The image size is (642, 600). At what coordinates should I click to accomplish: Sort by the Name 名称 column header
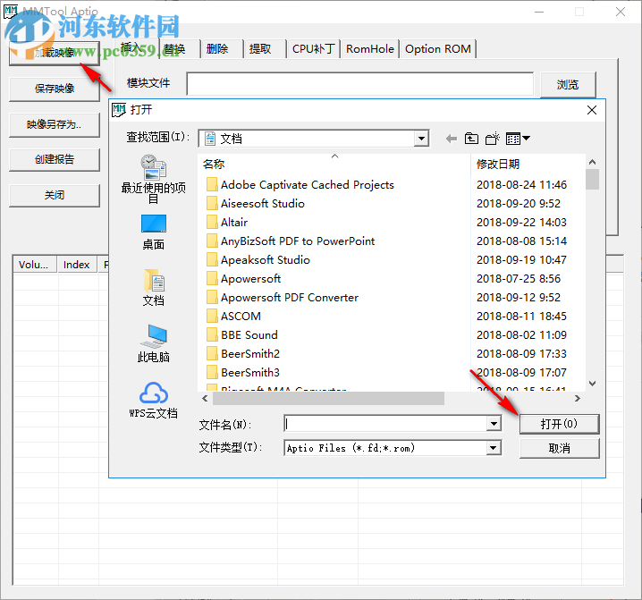pyautogui.click(x=334, y=165)
